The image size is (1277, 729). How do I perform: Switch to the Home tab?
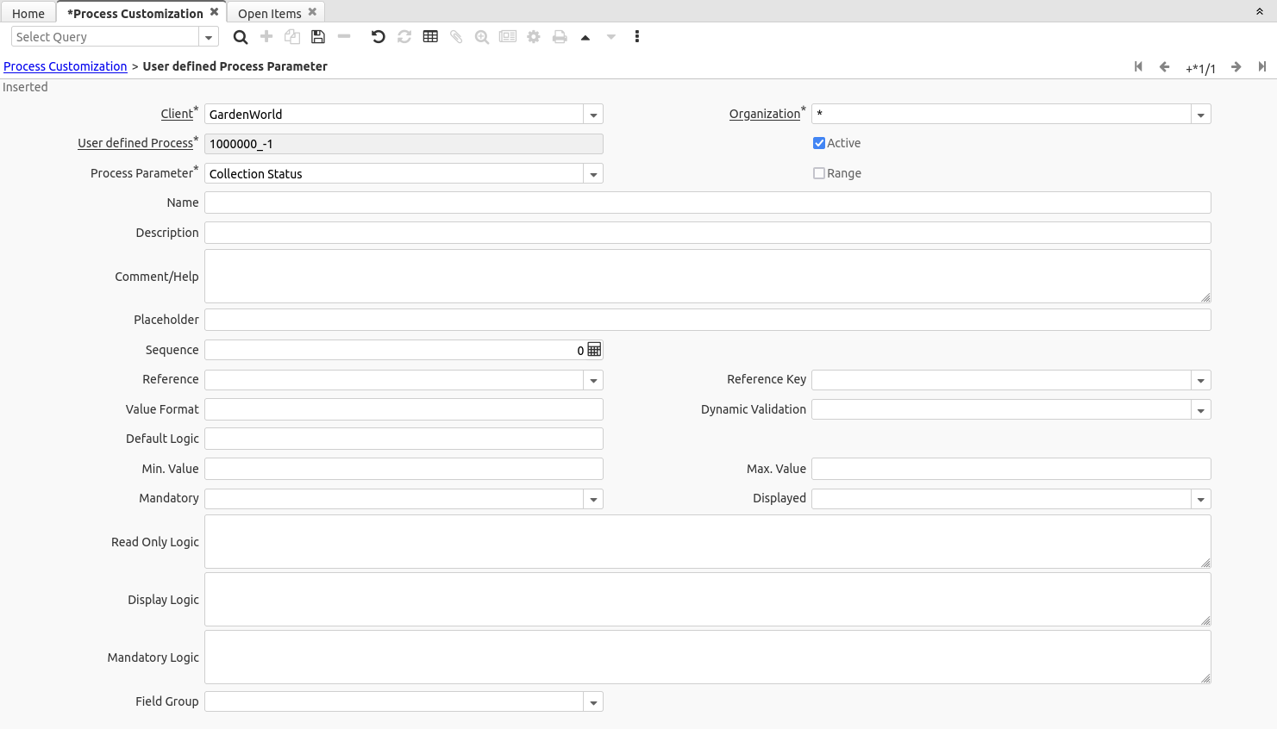tap(28, 13)
